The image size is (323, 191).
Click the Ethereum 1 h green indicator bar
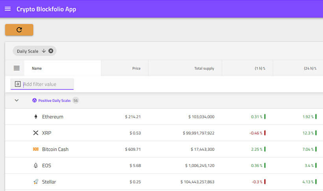pyautogui.click(x=265, y=117)
